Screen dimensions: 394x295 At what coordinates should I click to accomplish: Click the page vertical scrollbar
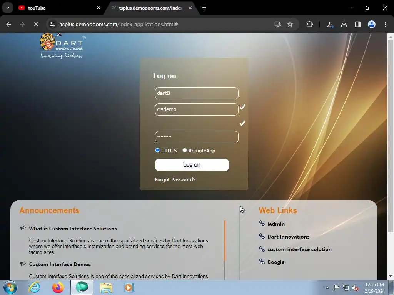pyautogui.click(x=391, y=136)
